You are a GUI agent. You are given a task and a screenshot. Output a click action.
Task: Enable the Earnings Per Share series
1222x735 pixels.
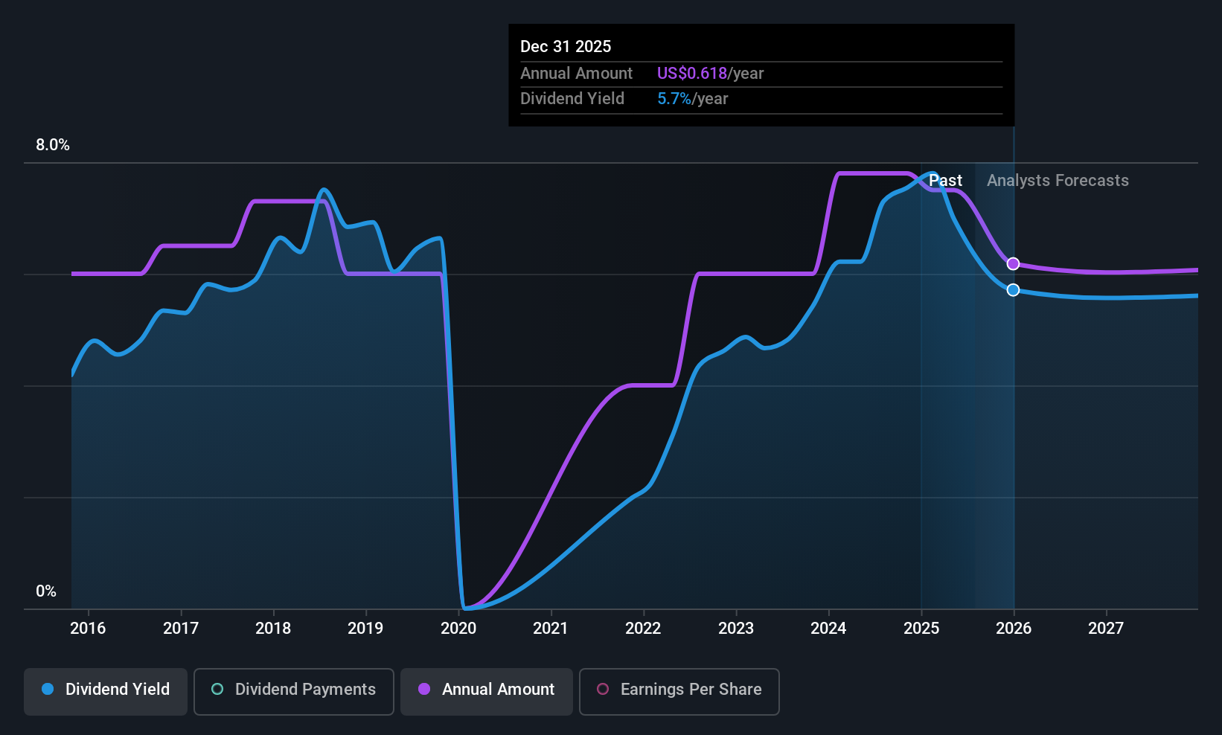click(678, 690)
